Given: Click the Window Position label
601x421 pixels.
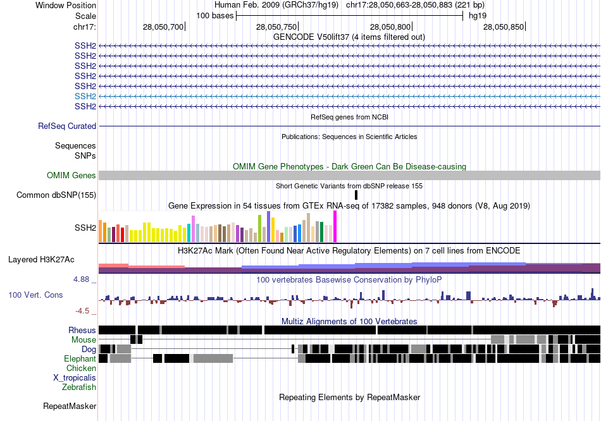Looking at the screenshot, I should (x=66, y=5).
